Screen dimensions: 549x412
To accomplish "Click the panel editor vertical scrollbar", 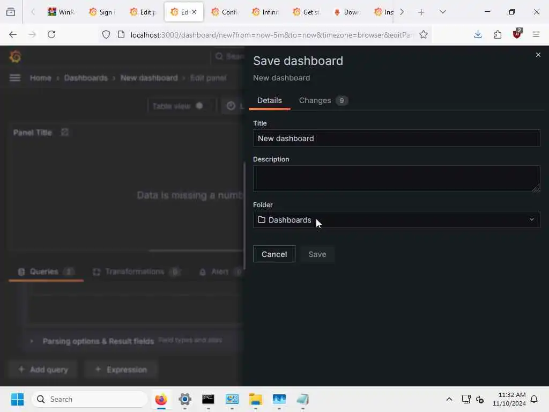I will [244, 216].
